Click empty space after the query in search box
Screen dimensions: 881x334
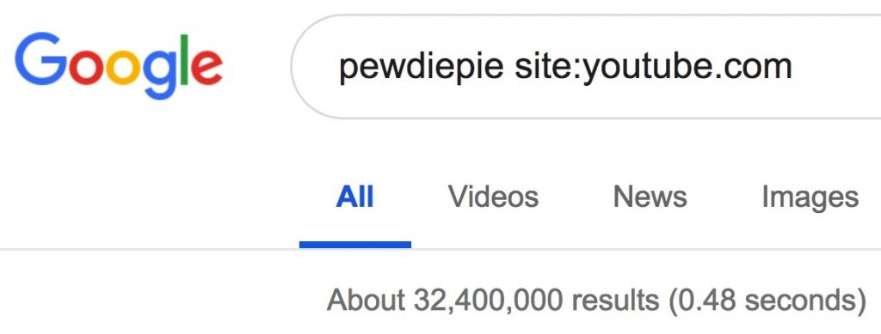pyautogui.click(x=837, y=67)
